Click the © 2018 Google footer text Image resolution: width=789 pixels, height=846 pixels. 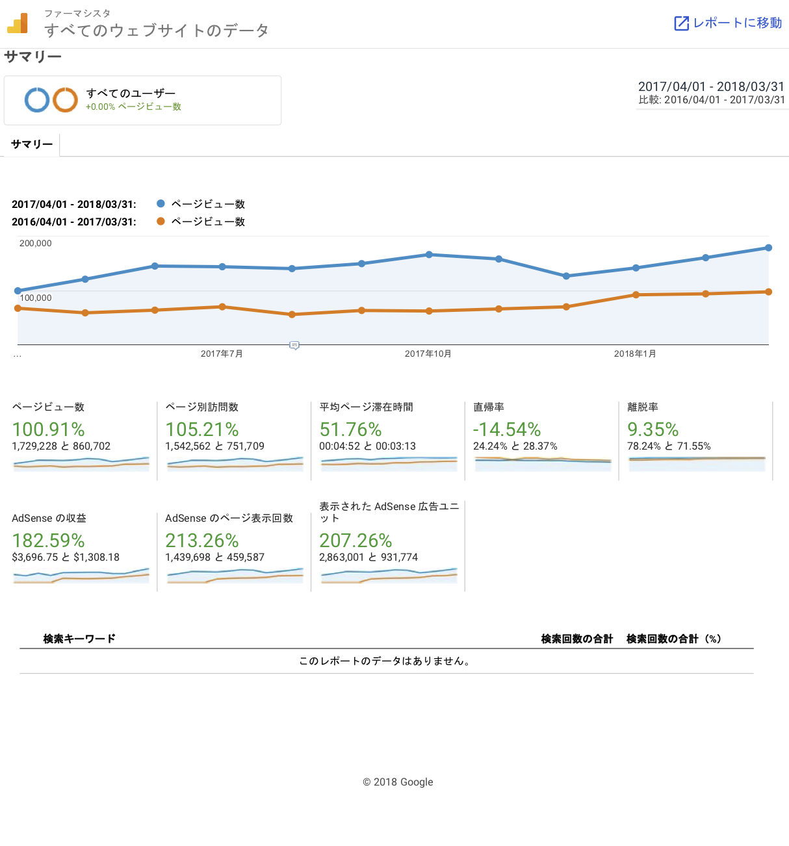398,782
